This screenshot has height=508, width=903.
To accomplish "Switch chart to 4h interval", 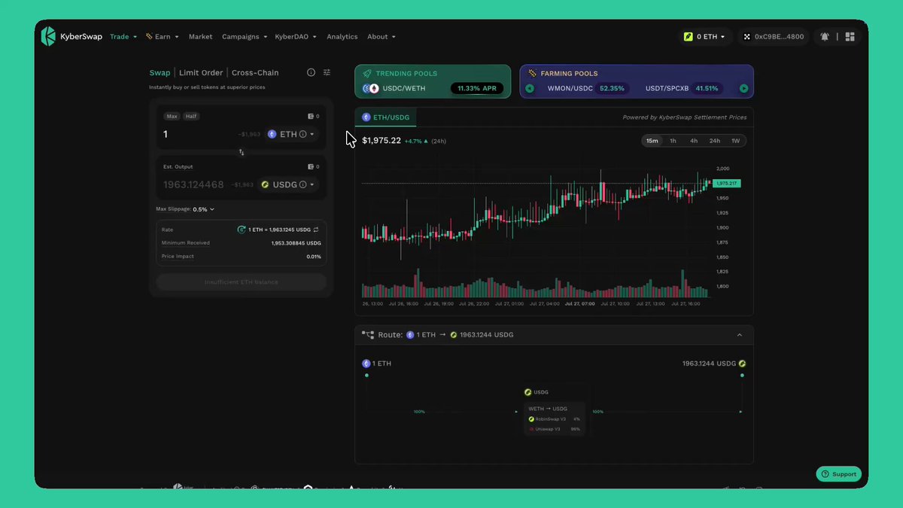I will [694, 141].
